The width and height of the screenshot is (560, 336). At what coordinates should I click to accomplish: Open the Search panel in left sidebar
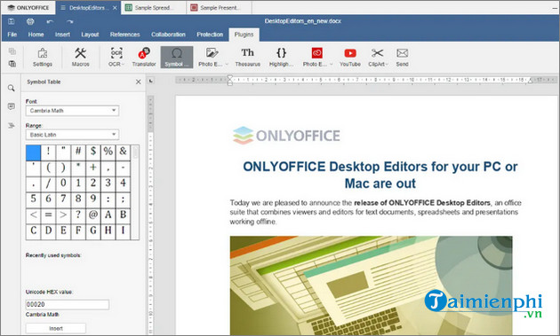tap(12, 88)
